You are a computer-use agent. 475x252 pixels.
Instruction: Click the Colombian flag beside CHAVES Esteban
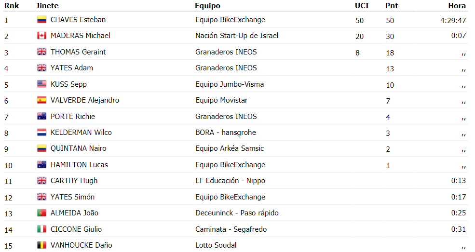pyautogui.click(x=41, y=20)
